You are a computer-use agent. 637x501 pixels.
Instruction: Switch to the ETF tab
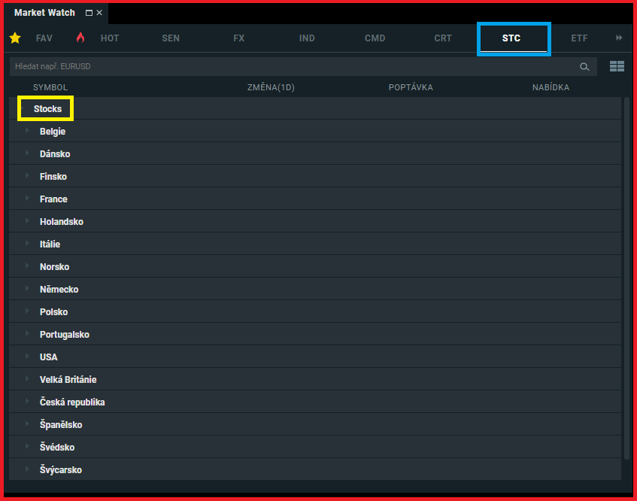pyautogui.click(x=579, y=38)
